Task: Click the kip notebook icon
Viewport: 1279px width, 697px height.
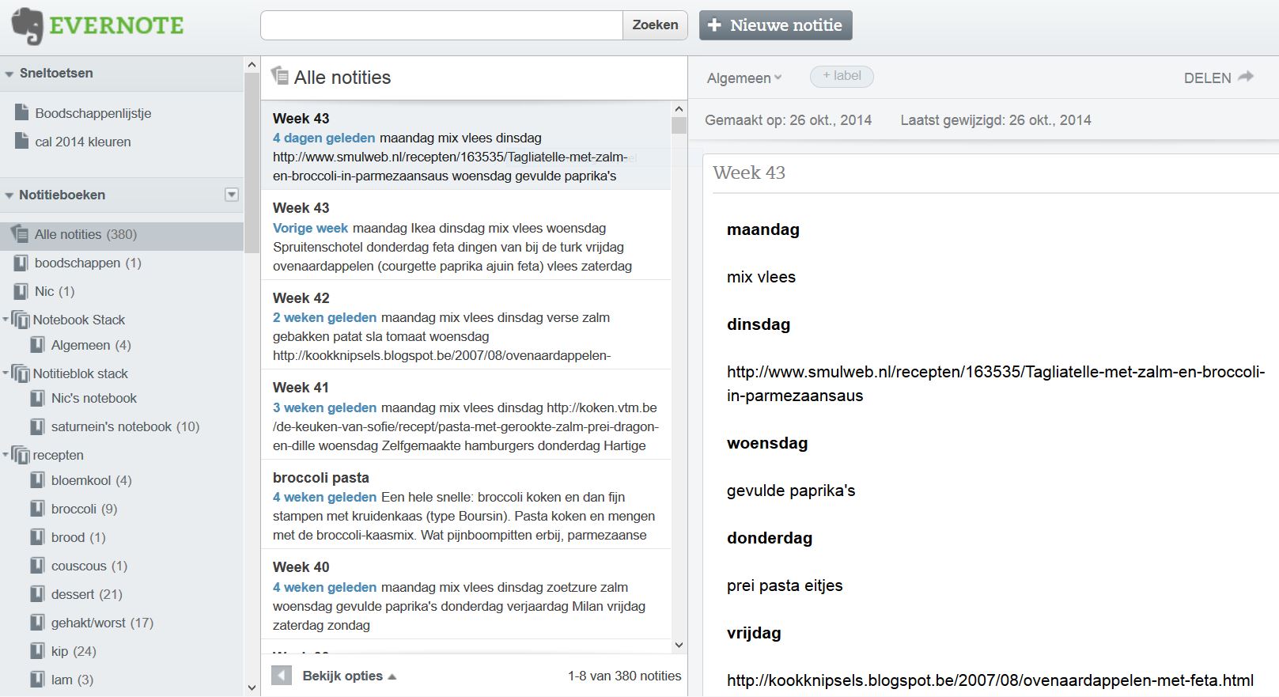Action: pos(37,651)
